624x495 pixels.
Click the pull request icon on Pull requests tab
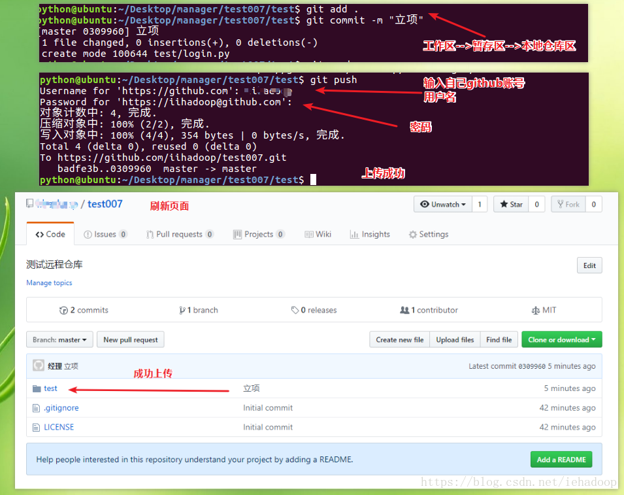click(150, 234)
